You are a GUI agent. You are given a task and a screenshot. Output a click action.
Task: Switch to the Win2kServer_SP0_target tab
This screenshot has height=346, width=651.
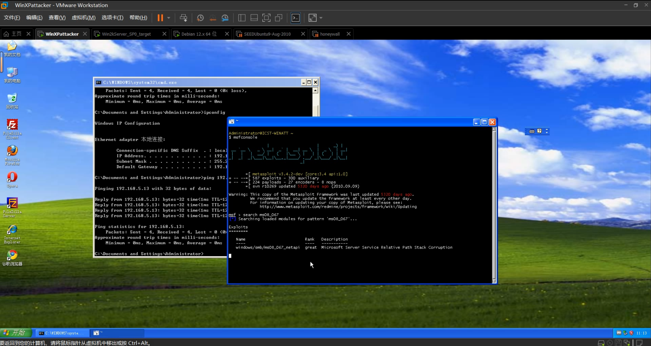click(x=126, y=34)
